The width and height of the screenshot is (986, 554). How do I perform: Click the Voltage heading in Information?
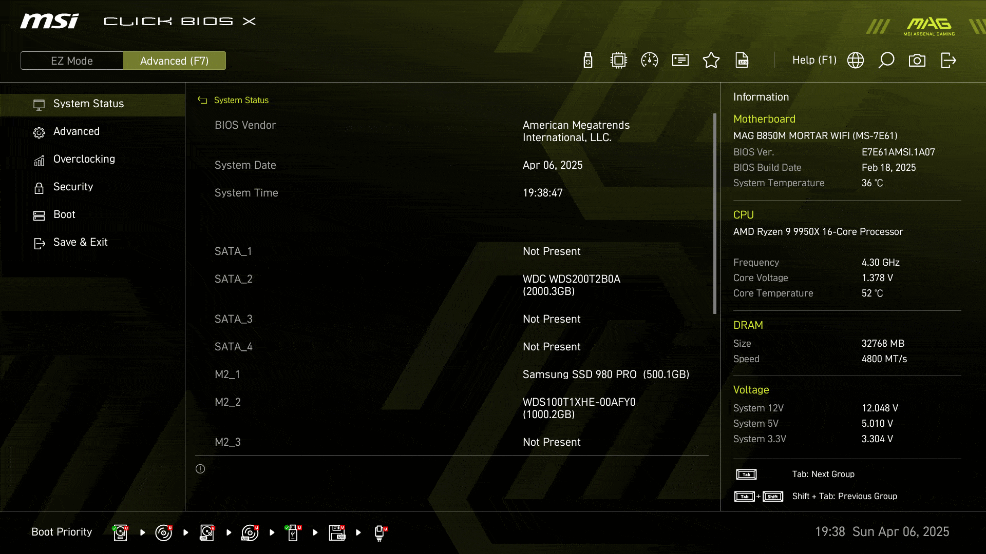pyautogui.click(x=751, y=390)
